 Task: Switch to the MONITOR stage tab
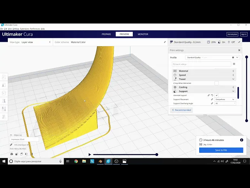coord(143,34)
